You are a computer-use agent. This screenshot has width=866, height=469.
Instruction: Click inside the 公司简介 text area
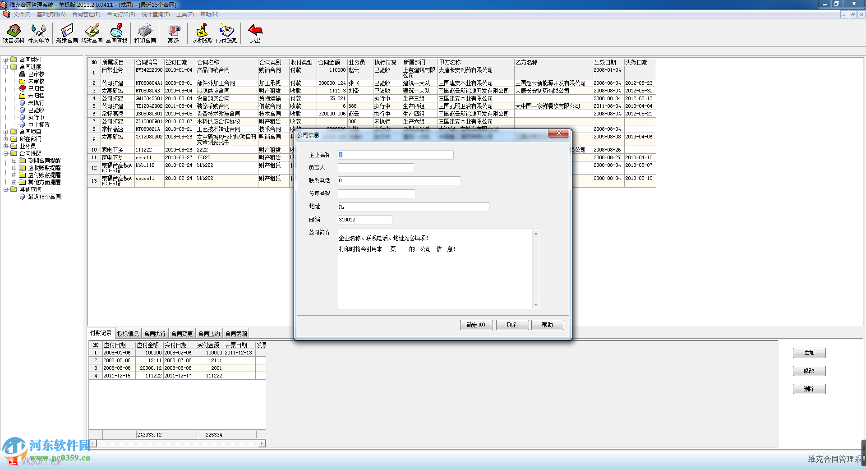click(x=435, y=269)
